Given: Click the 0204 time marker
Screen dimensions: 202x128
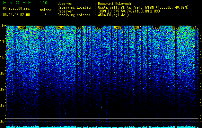Looking at the screenshot, I should point(79,28).
